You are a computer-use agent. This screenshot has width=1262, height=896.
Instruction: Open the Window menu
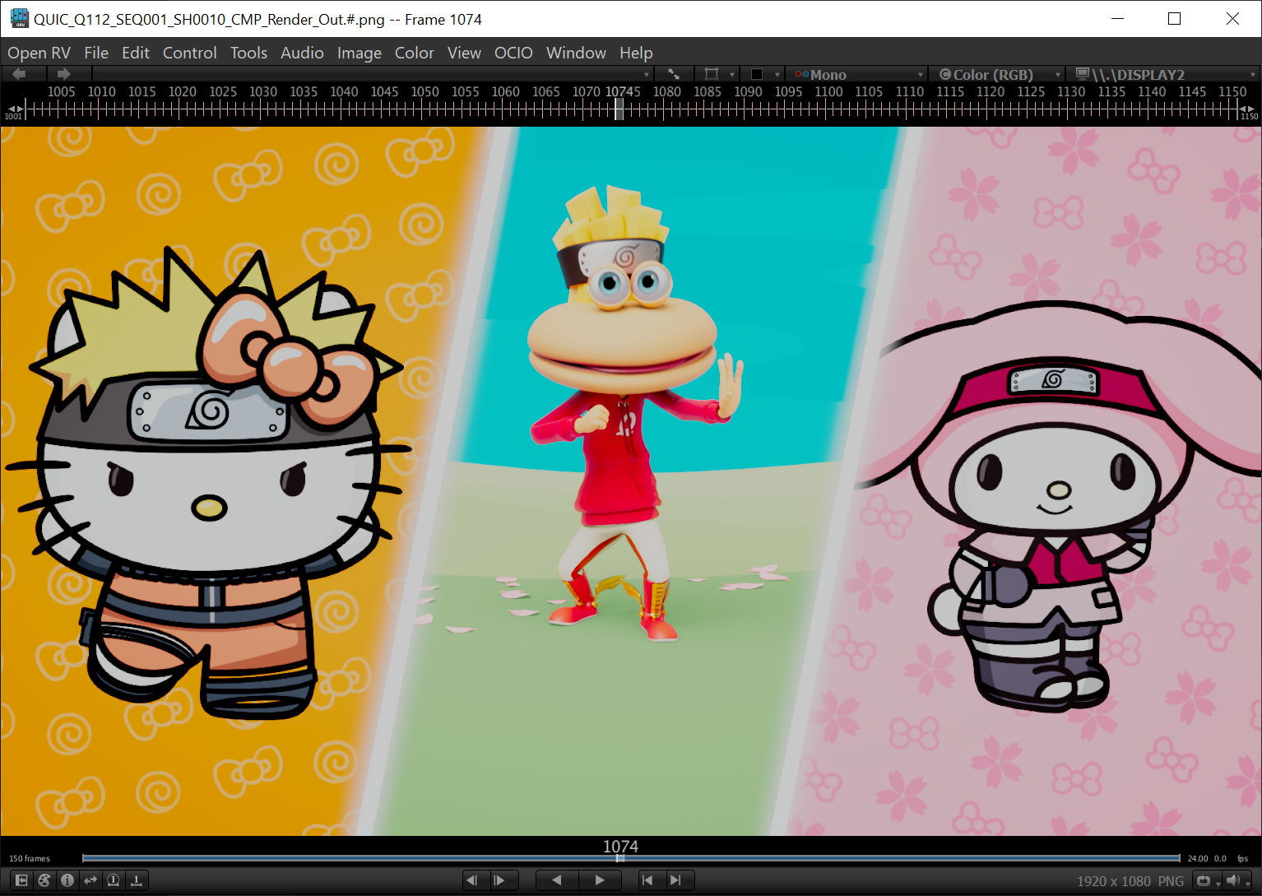pos(576,53)
